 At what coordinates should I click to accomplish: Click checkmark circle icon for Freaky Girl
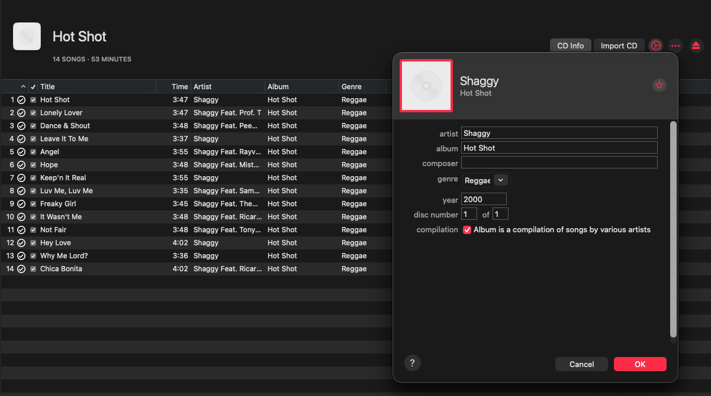pyautogui.click(x=21, y=204)
